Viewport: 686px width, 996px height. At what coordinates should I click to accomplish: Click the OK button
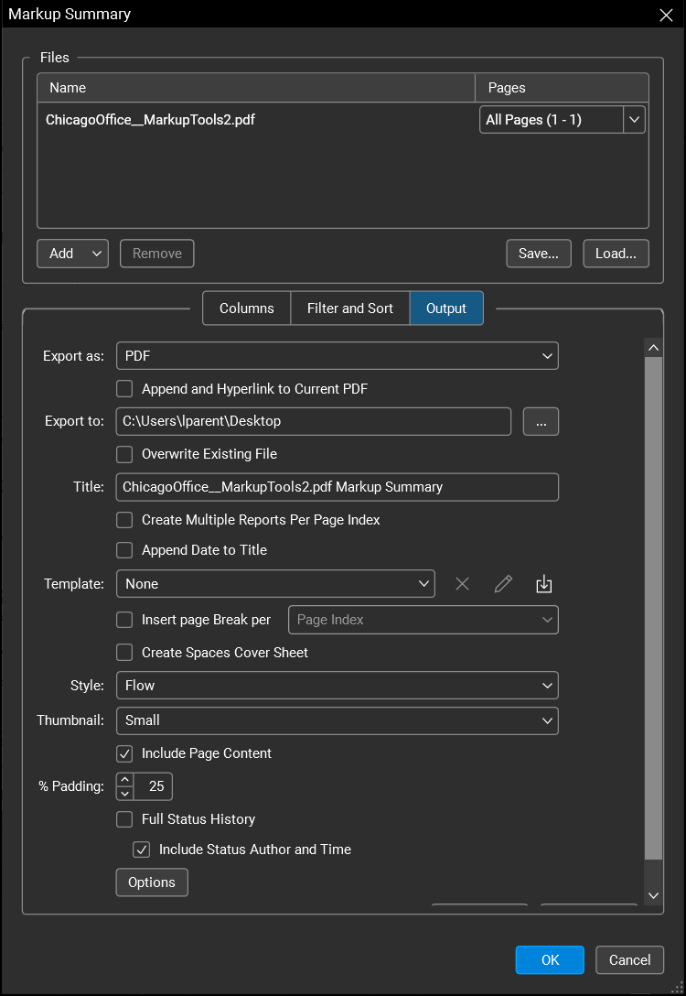click(x=550, y=959)
